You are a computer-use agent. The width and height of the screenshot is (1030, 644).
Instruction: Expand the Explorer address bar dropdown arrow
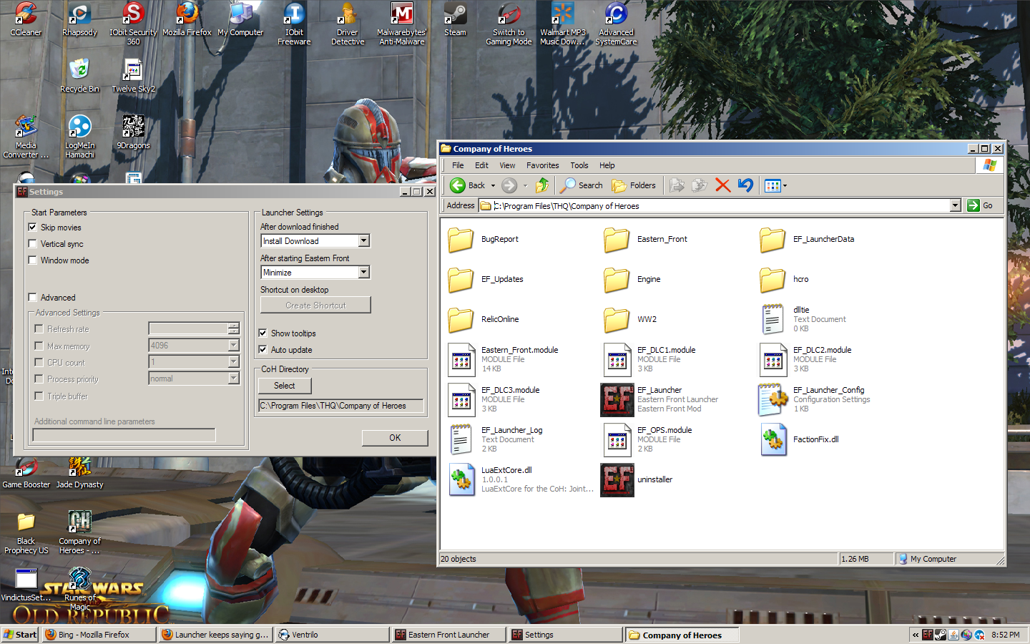[955, 205]
